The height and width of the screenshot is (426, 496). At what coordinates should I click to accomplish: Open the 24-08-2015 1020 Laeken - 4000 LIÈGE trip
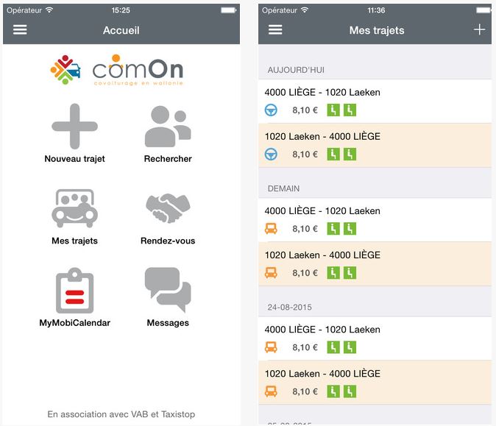[375, 383]
